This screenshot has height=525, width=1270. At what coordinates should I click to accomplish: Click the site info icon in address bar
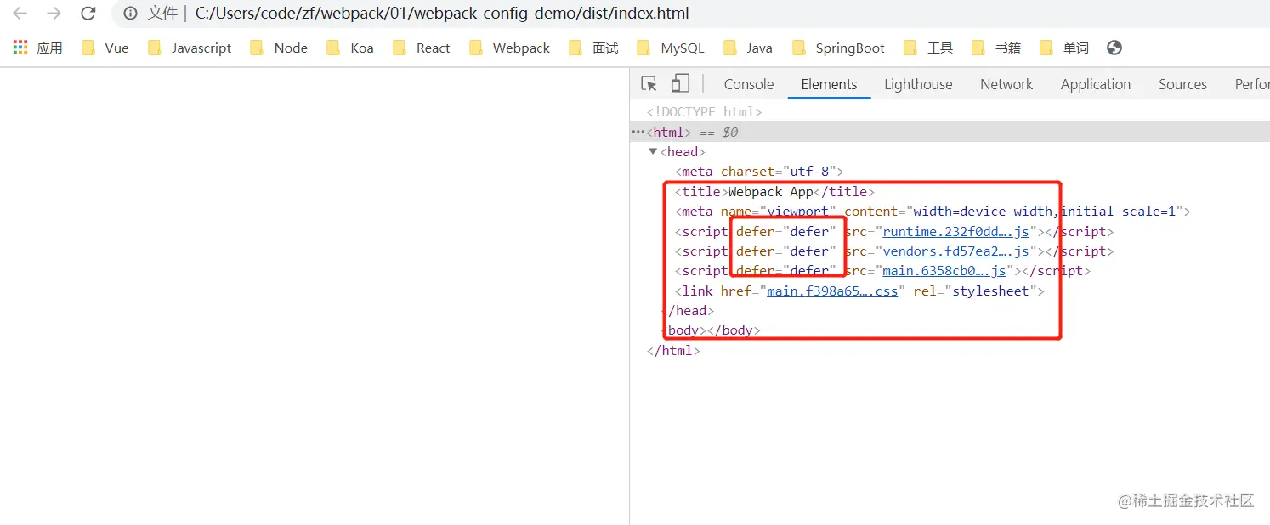[130, 14]
